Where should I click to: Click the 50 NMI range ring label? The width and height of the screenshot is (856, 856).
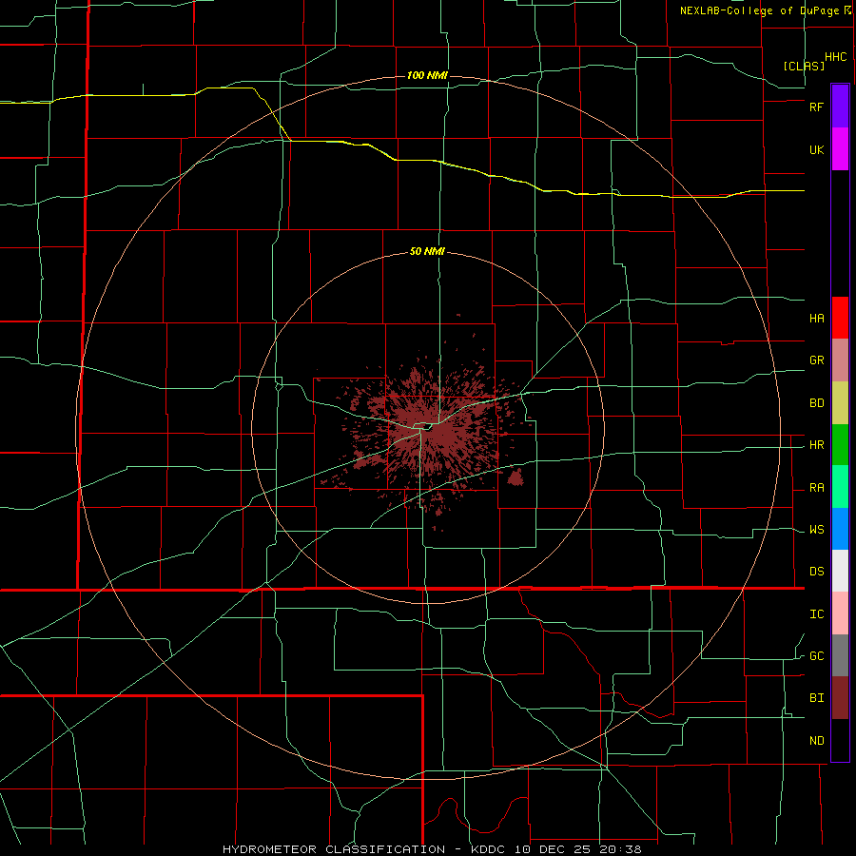click(x=427, y=251)
